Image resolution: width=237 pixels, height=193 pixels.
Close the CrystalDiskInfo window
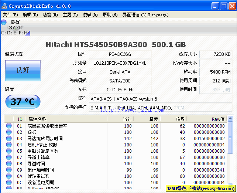[x=232, y=6]
